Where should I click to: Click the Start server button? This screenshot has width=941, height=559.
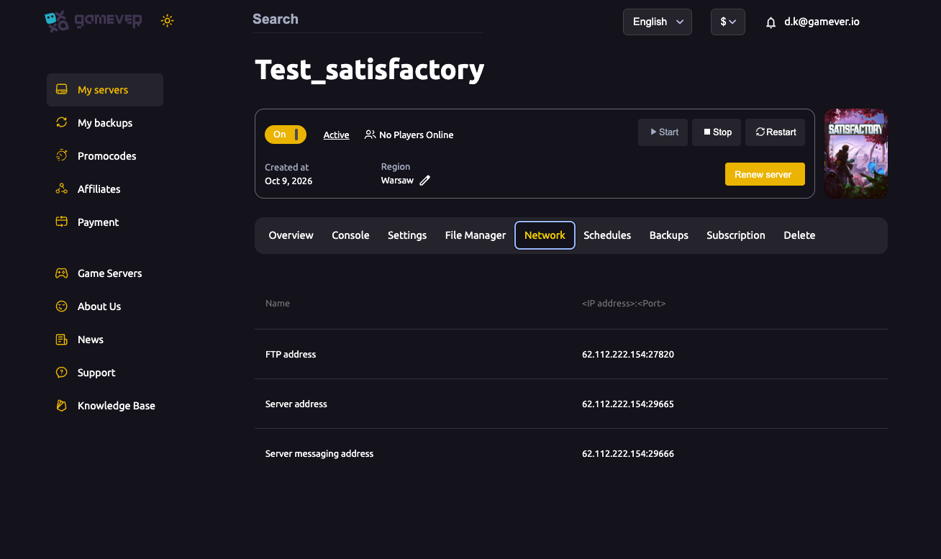click(663, 132)
